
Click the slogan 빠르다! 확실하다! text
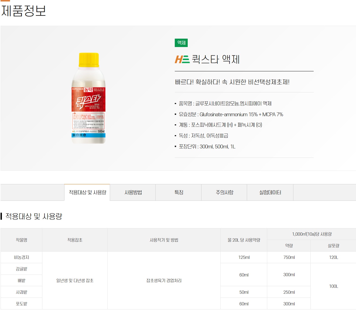pos(232,82)
